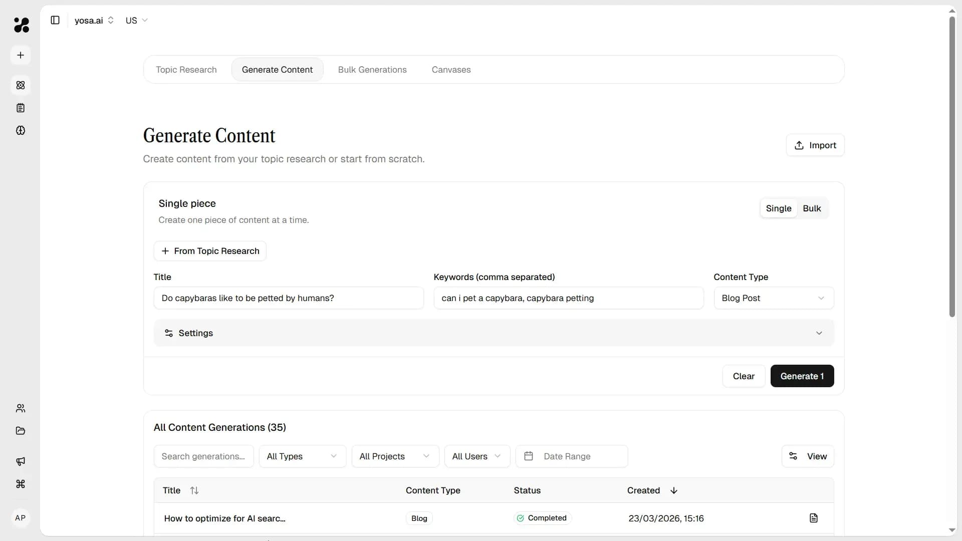Select the notepad icon in the sidebar
The width and height of the screenshot is (962, 541).
click(20, 108)
